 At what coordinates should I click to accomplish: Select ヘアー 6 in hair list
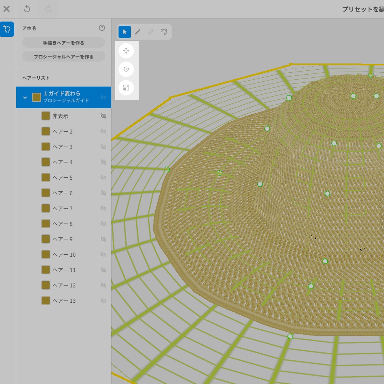63,193
